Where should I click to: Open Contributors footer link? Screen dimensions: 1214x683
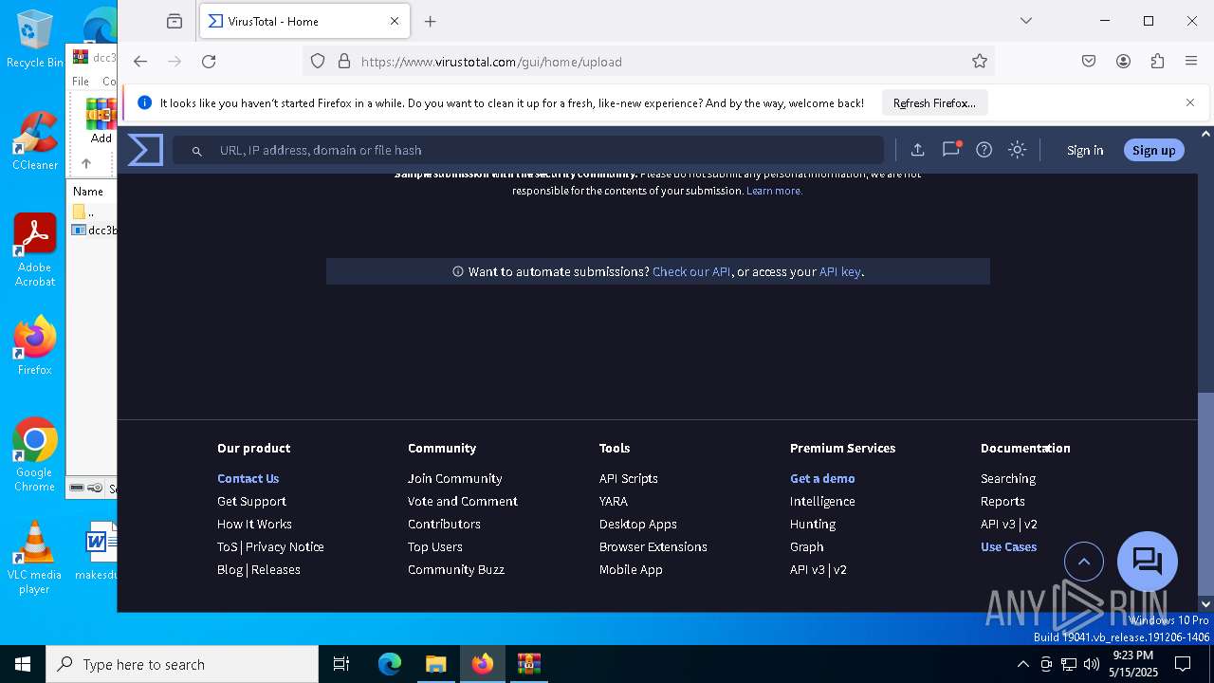coord(444,524)
